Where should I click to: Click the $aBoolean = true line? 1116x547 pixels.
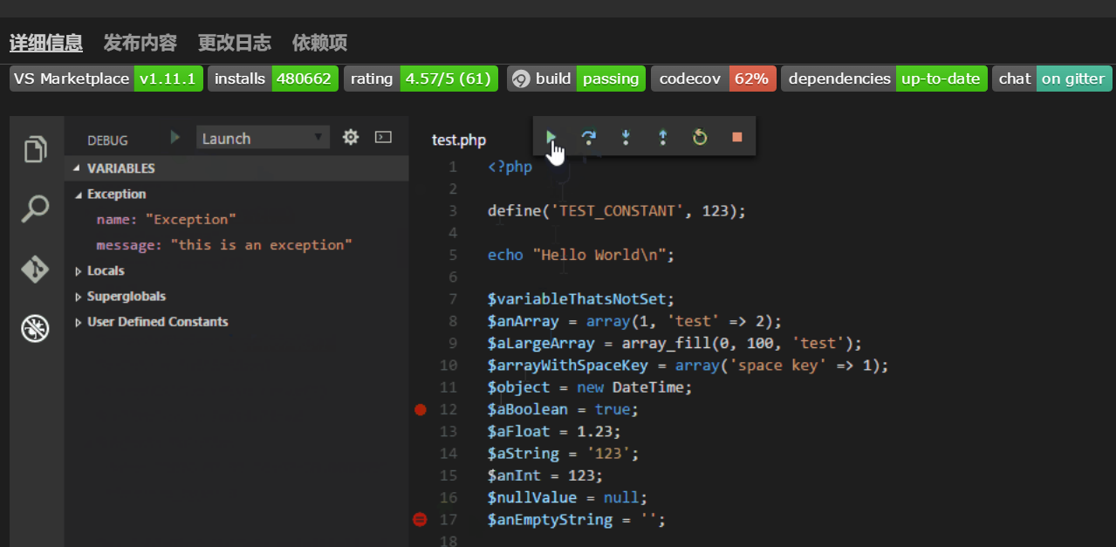point(563,409)
